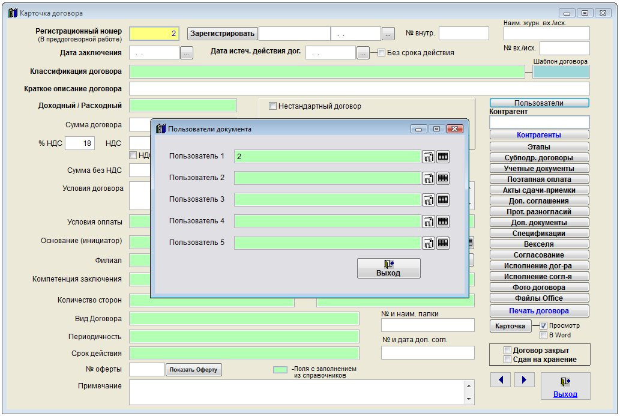Click the binoculars icon next to Пользователь 4
This screenshot has height=416, width=620.
tap(429, 222)
